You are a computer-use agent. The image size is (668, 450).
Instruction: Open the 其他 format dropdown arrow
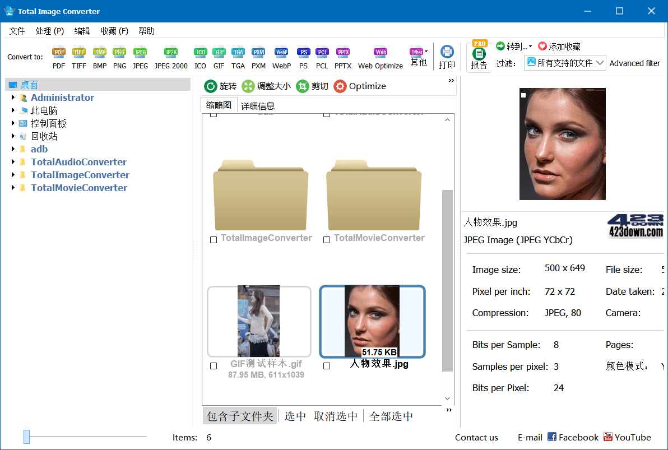(425, 50)
